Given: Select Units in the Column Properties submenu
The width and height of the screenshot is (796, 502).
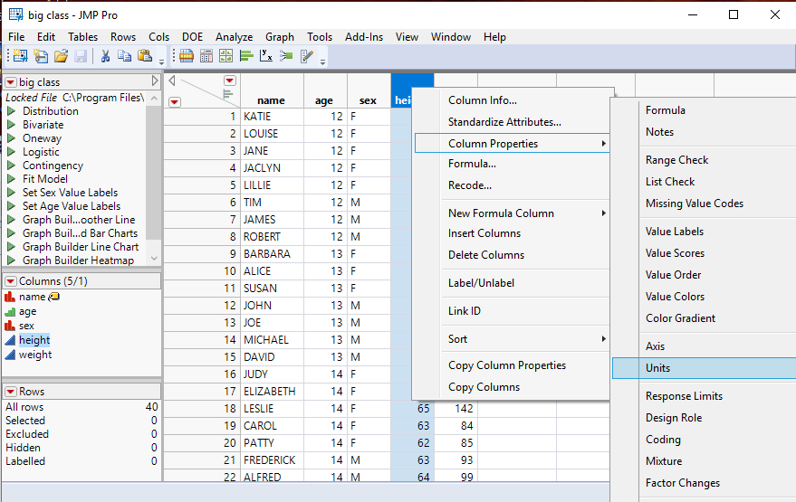Looking at the screenshot, I should [705, 368].
